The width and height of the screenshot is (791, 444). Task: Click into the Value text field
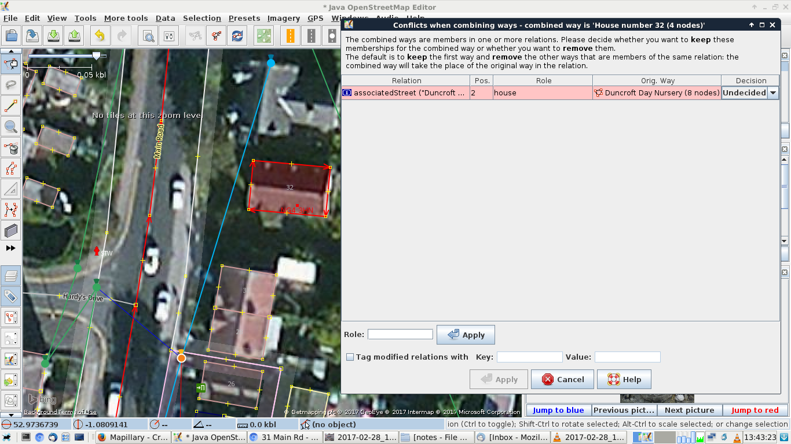pos(627,357)
